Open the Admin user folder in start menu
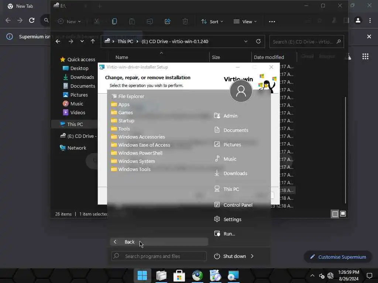The image size is (378, 283). pos(226,116)
